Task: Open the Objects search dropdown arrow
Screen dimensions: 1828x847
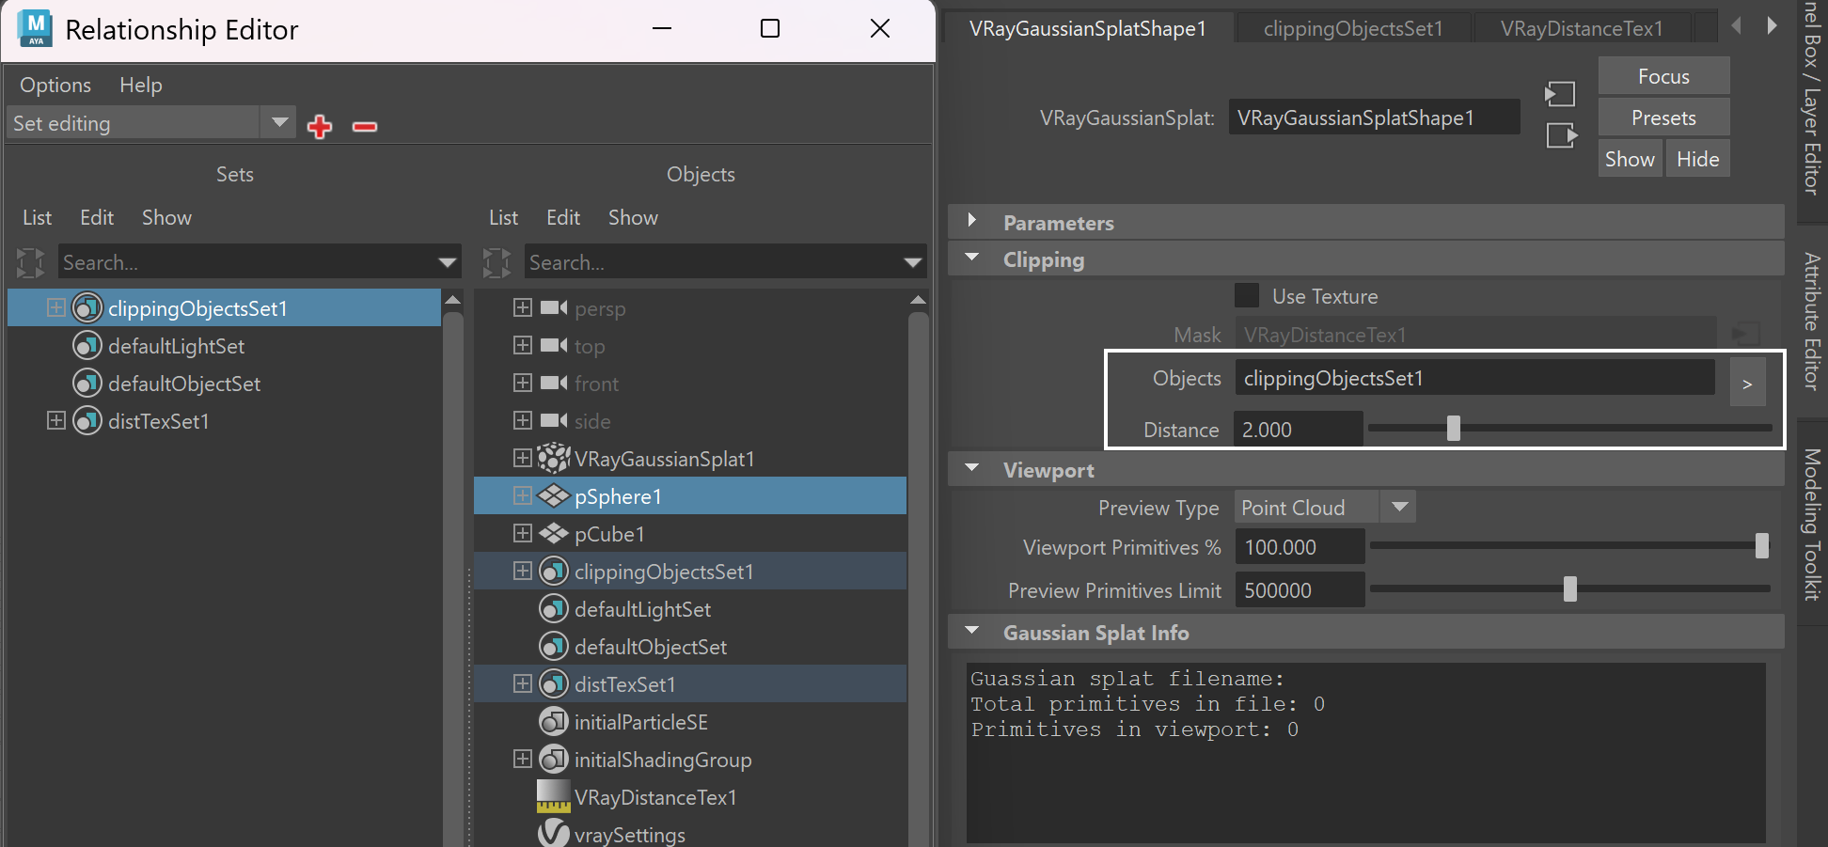Action: pos(913,262)
